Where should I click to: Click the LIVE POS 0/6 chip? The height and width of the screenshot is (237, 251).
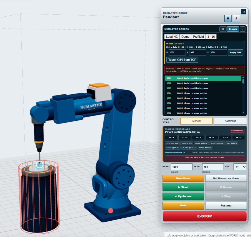(x=172, y=143)
